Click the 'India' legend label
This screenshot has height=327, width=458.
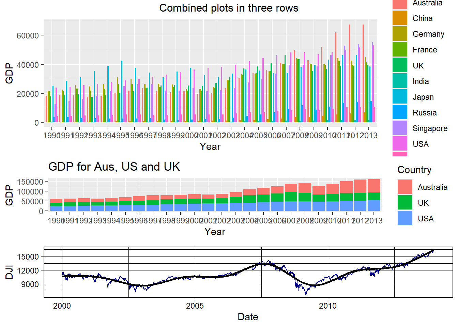point(421,81)
